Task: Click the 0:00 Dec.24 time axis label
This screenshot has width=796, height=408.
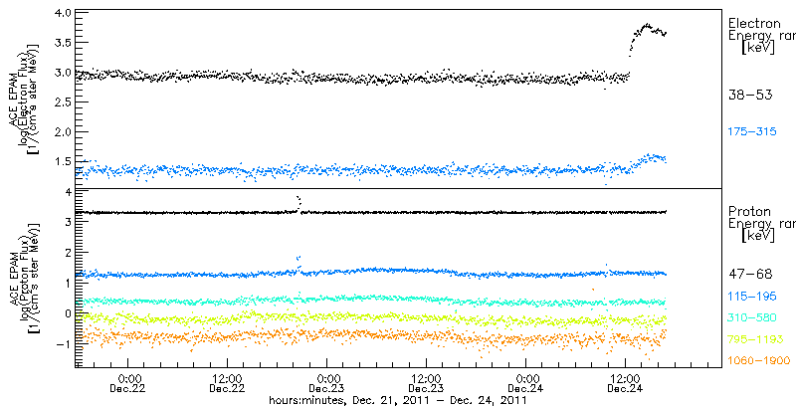Action: (527, 383)
